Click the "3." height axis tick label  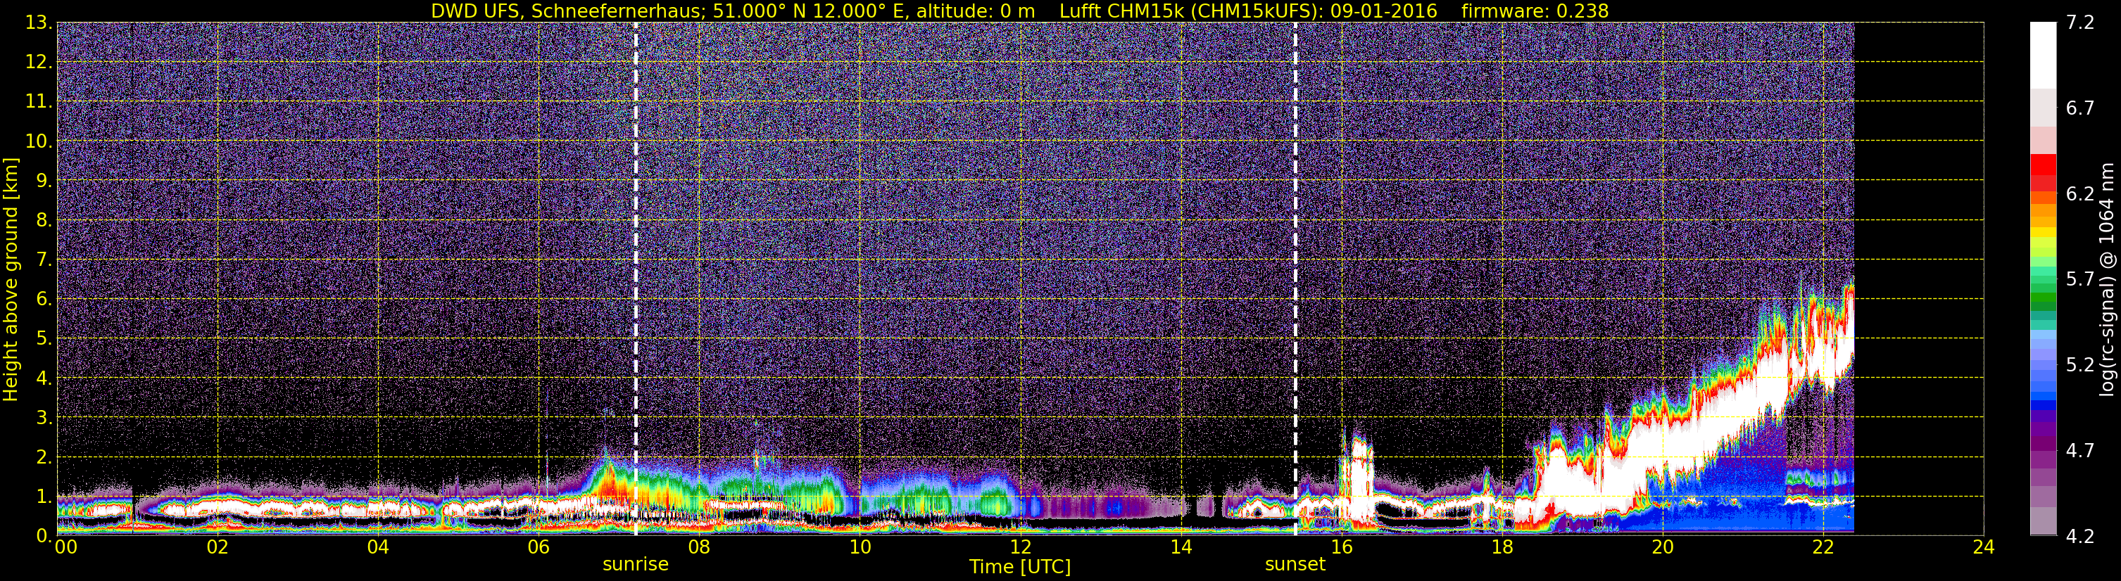click(44, 418)
